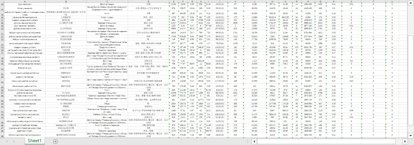This screenshot has height=145, width=414.
Task: Click the next sheet navigation arrow
Action: pos(15,142)
